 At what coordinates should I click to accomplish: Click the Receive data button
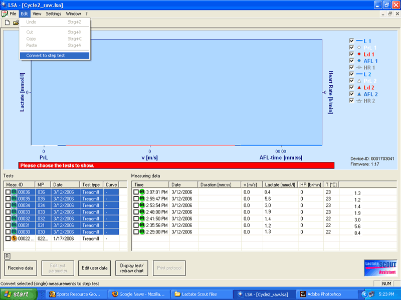coord(21,268)
